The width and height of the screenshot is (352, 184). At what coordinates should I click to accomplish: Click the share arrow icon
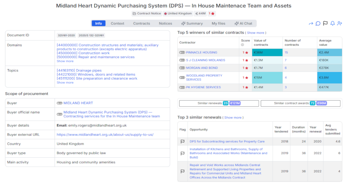click(311, 24)
